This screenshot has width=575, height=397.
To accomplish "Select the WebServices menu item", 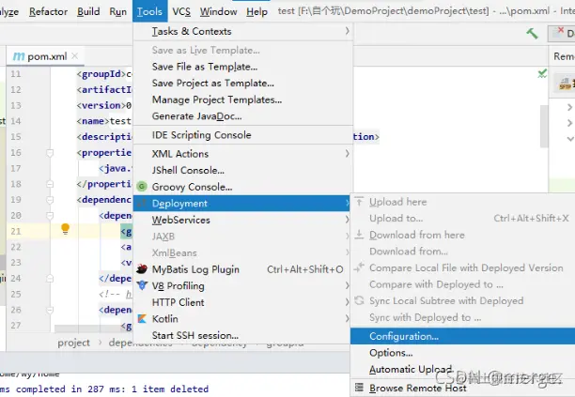I will [x=242, y=220].
